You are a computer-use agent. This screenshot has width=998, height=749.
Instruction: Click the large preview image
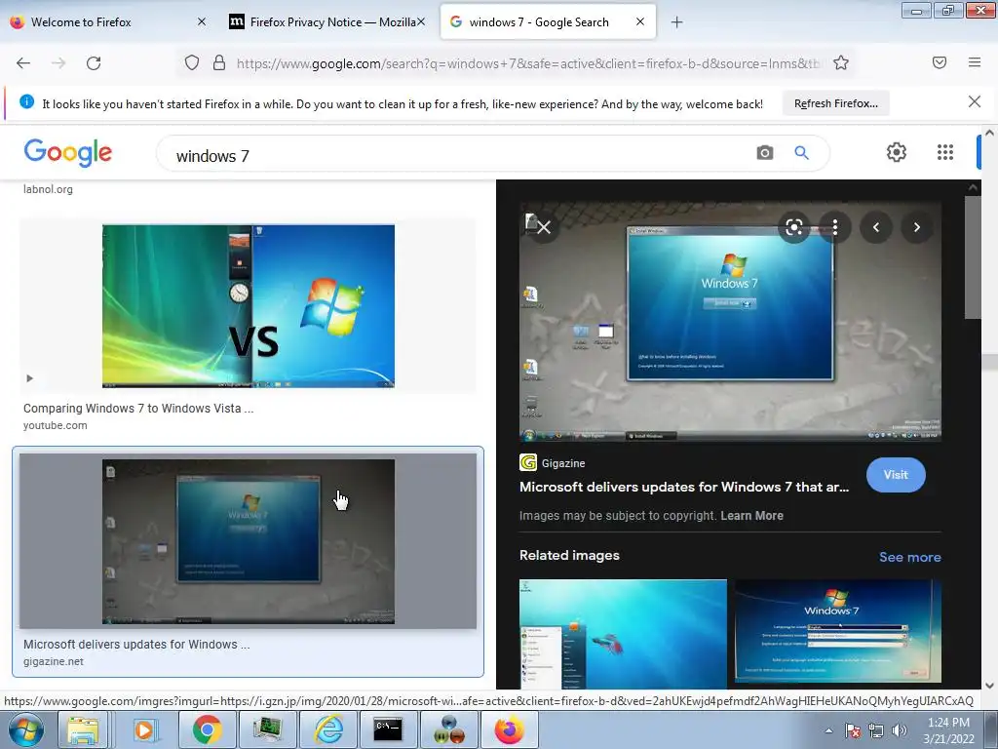click(x=730, y=322)
